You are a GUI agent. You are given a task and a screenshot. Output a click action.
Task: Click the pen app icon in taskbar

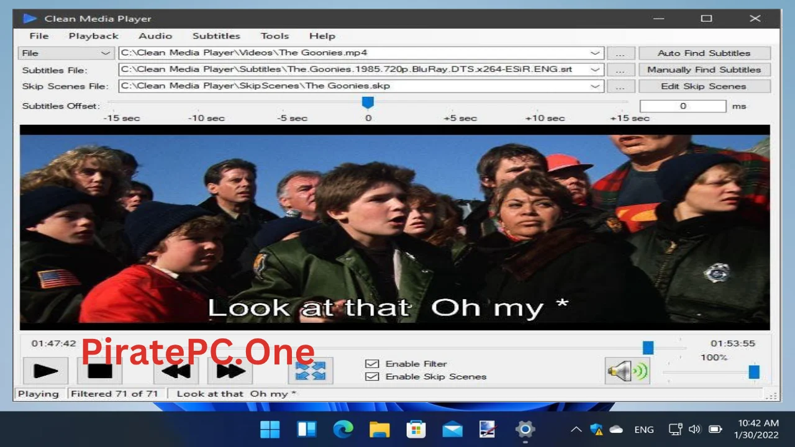click(x=489, y=429)
